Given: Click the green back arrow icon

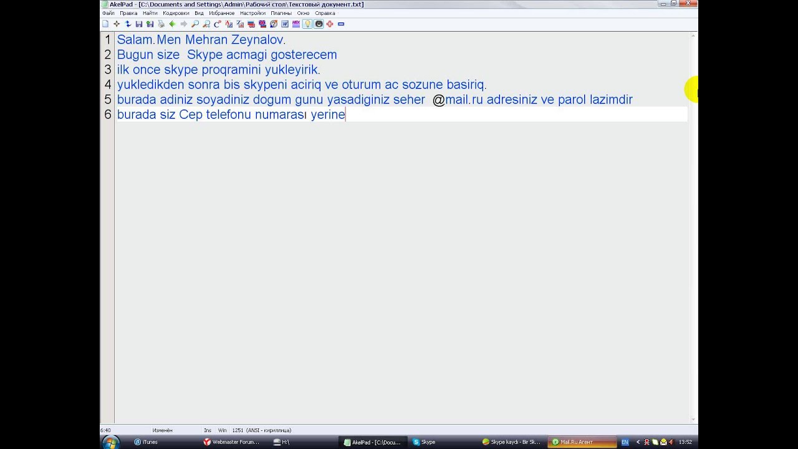Looking at the screenshot, I should tap(173, 24).
